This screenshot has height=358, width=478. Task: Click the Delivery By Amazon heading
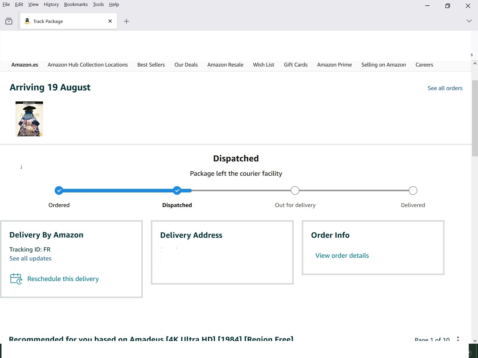(46, 235)
